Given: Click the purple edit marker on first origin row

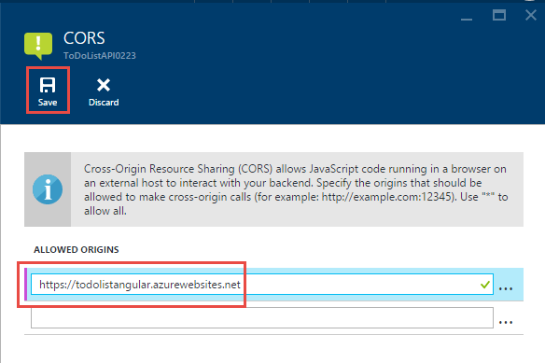Looking at the screenshot, I should coord(26,285).
